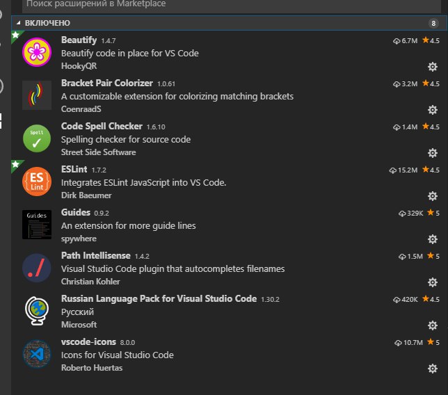Image resolution: width=448 pixels, height=395 pixels.
Task: Open the Bracket Pair Colorizer title
Action: point(107,83)
